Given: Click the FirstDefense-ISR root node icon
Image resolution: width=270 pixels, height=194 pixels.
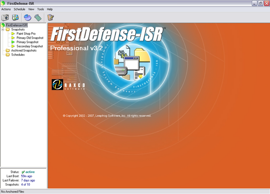Looking at the screenshot, I should coord(3,25).
